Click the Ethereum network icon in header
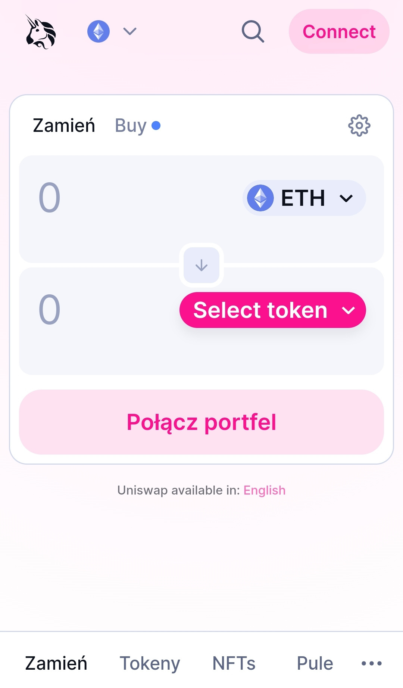Viewport: 403px width, 688px height. click(x=99, y=31)
